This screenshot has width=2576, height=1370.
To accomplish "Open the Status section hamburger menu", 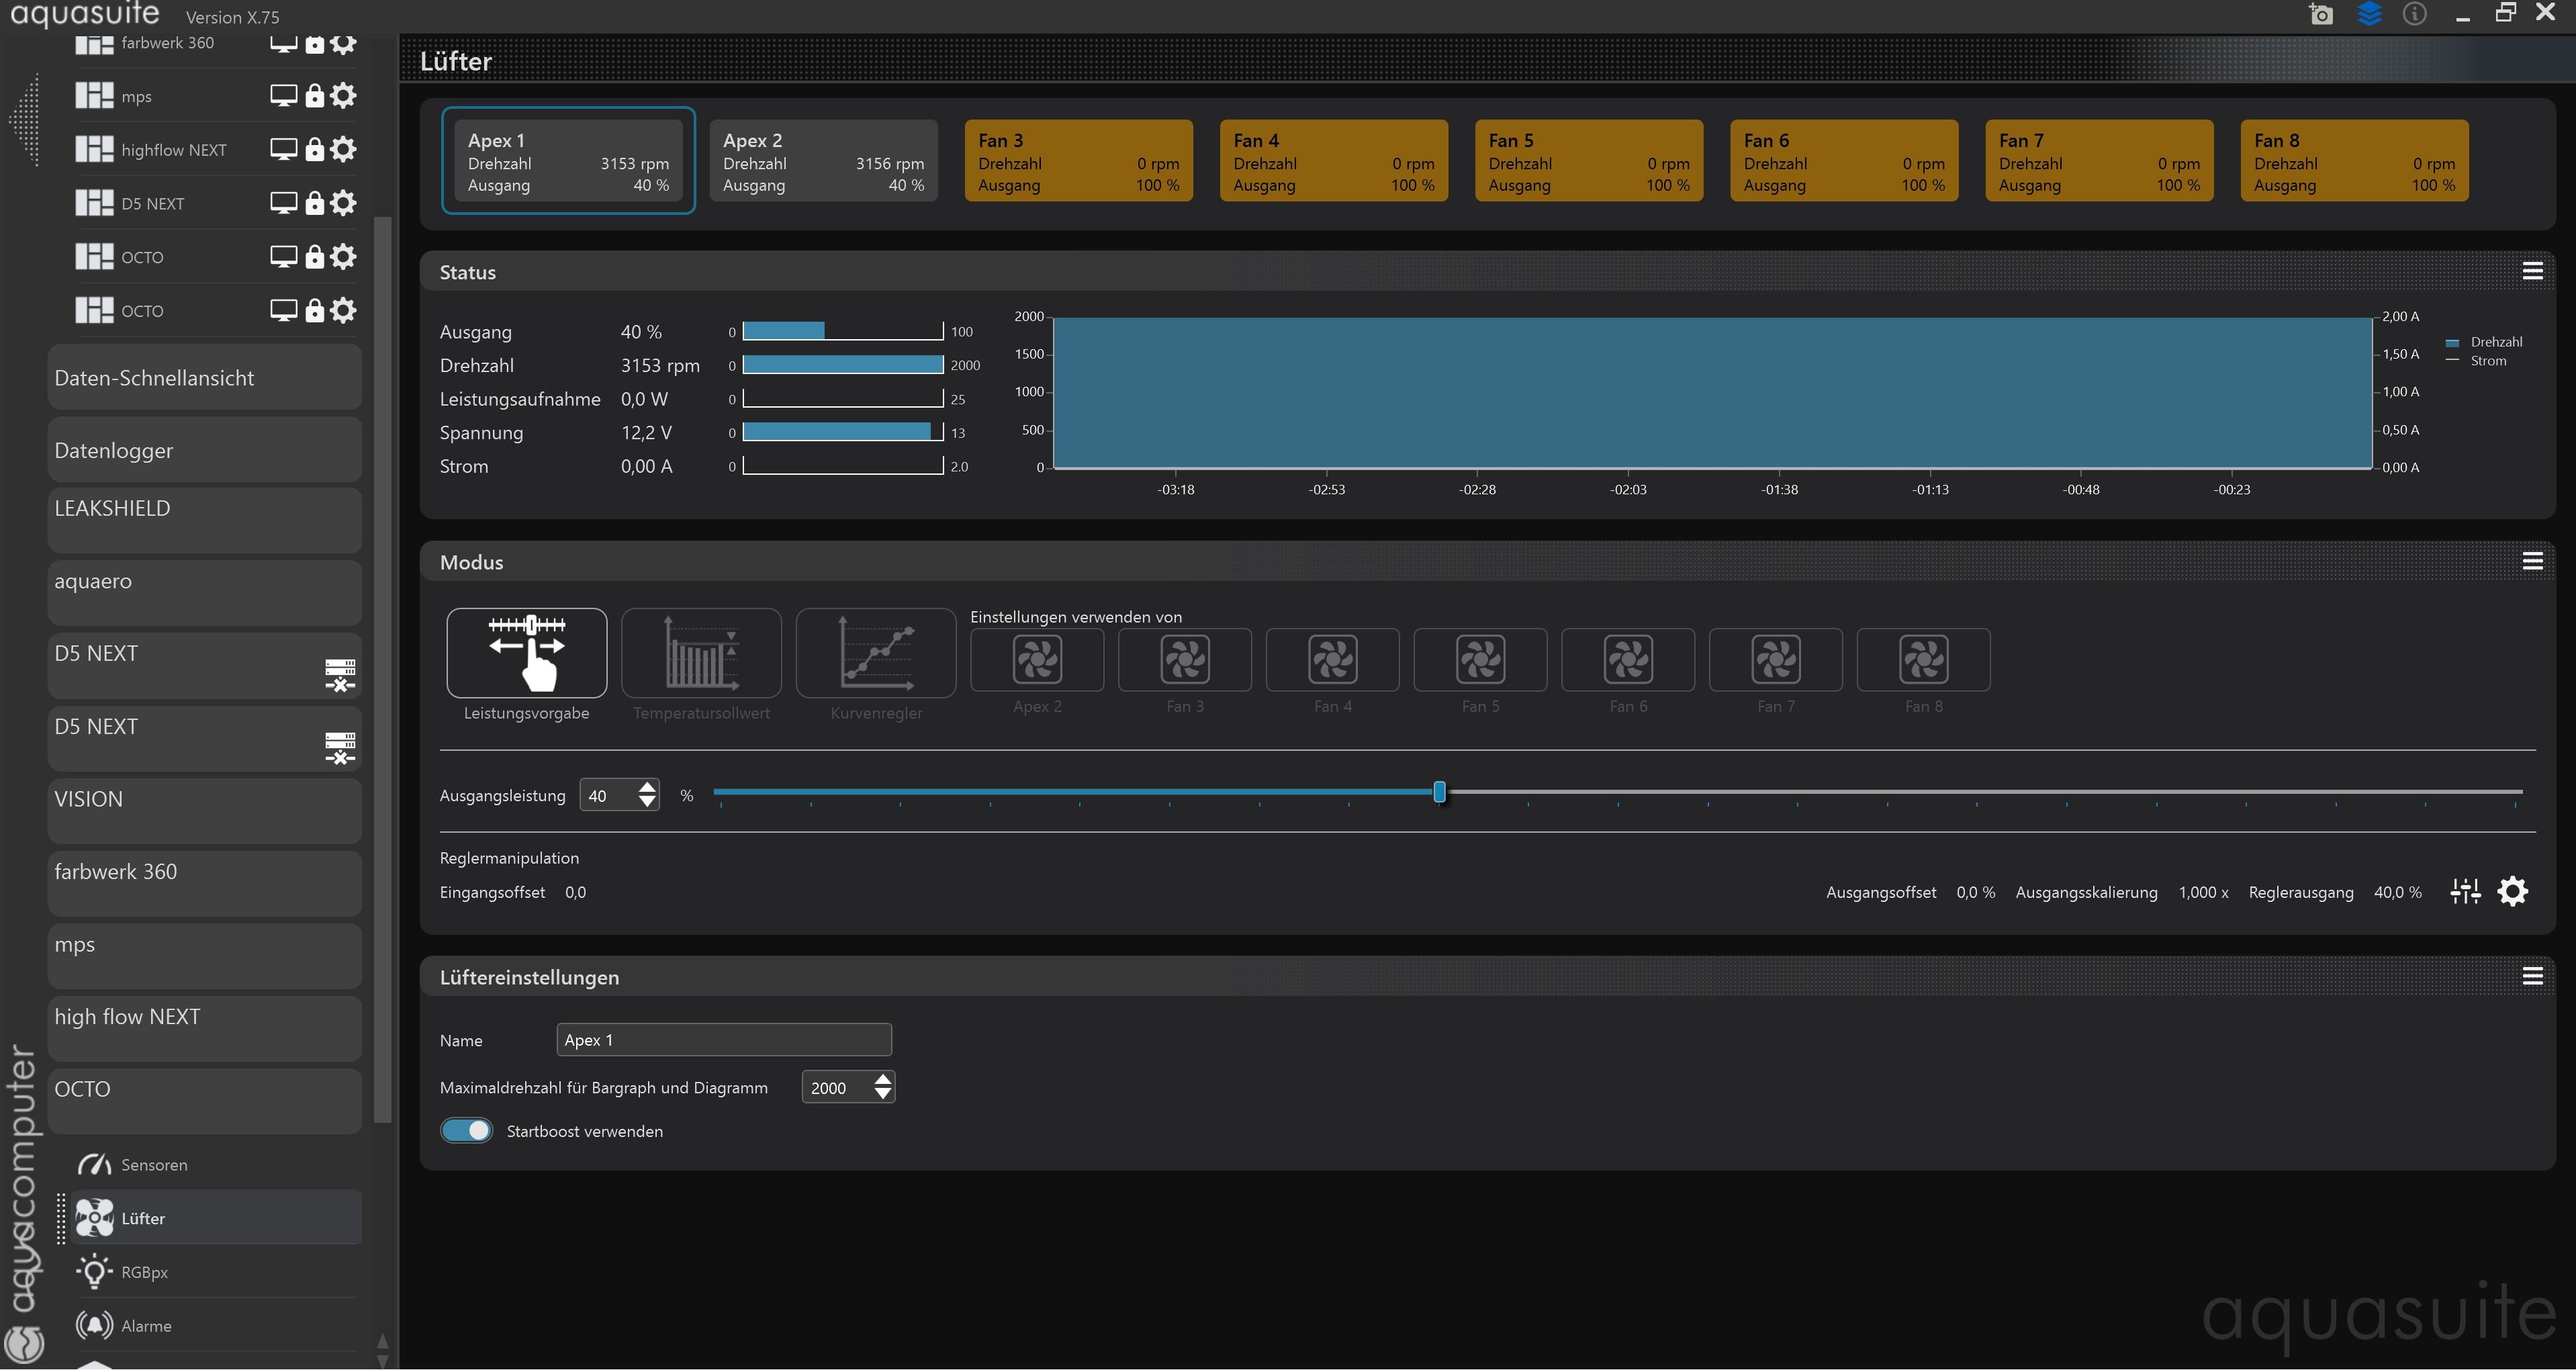I will click(2532, 271).
